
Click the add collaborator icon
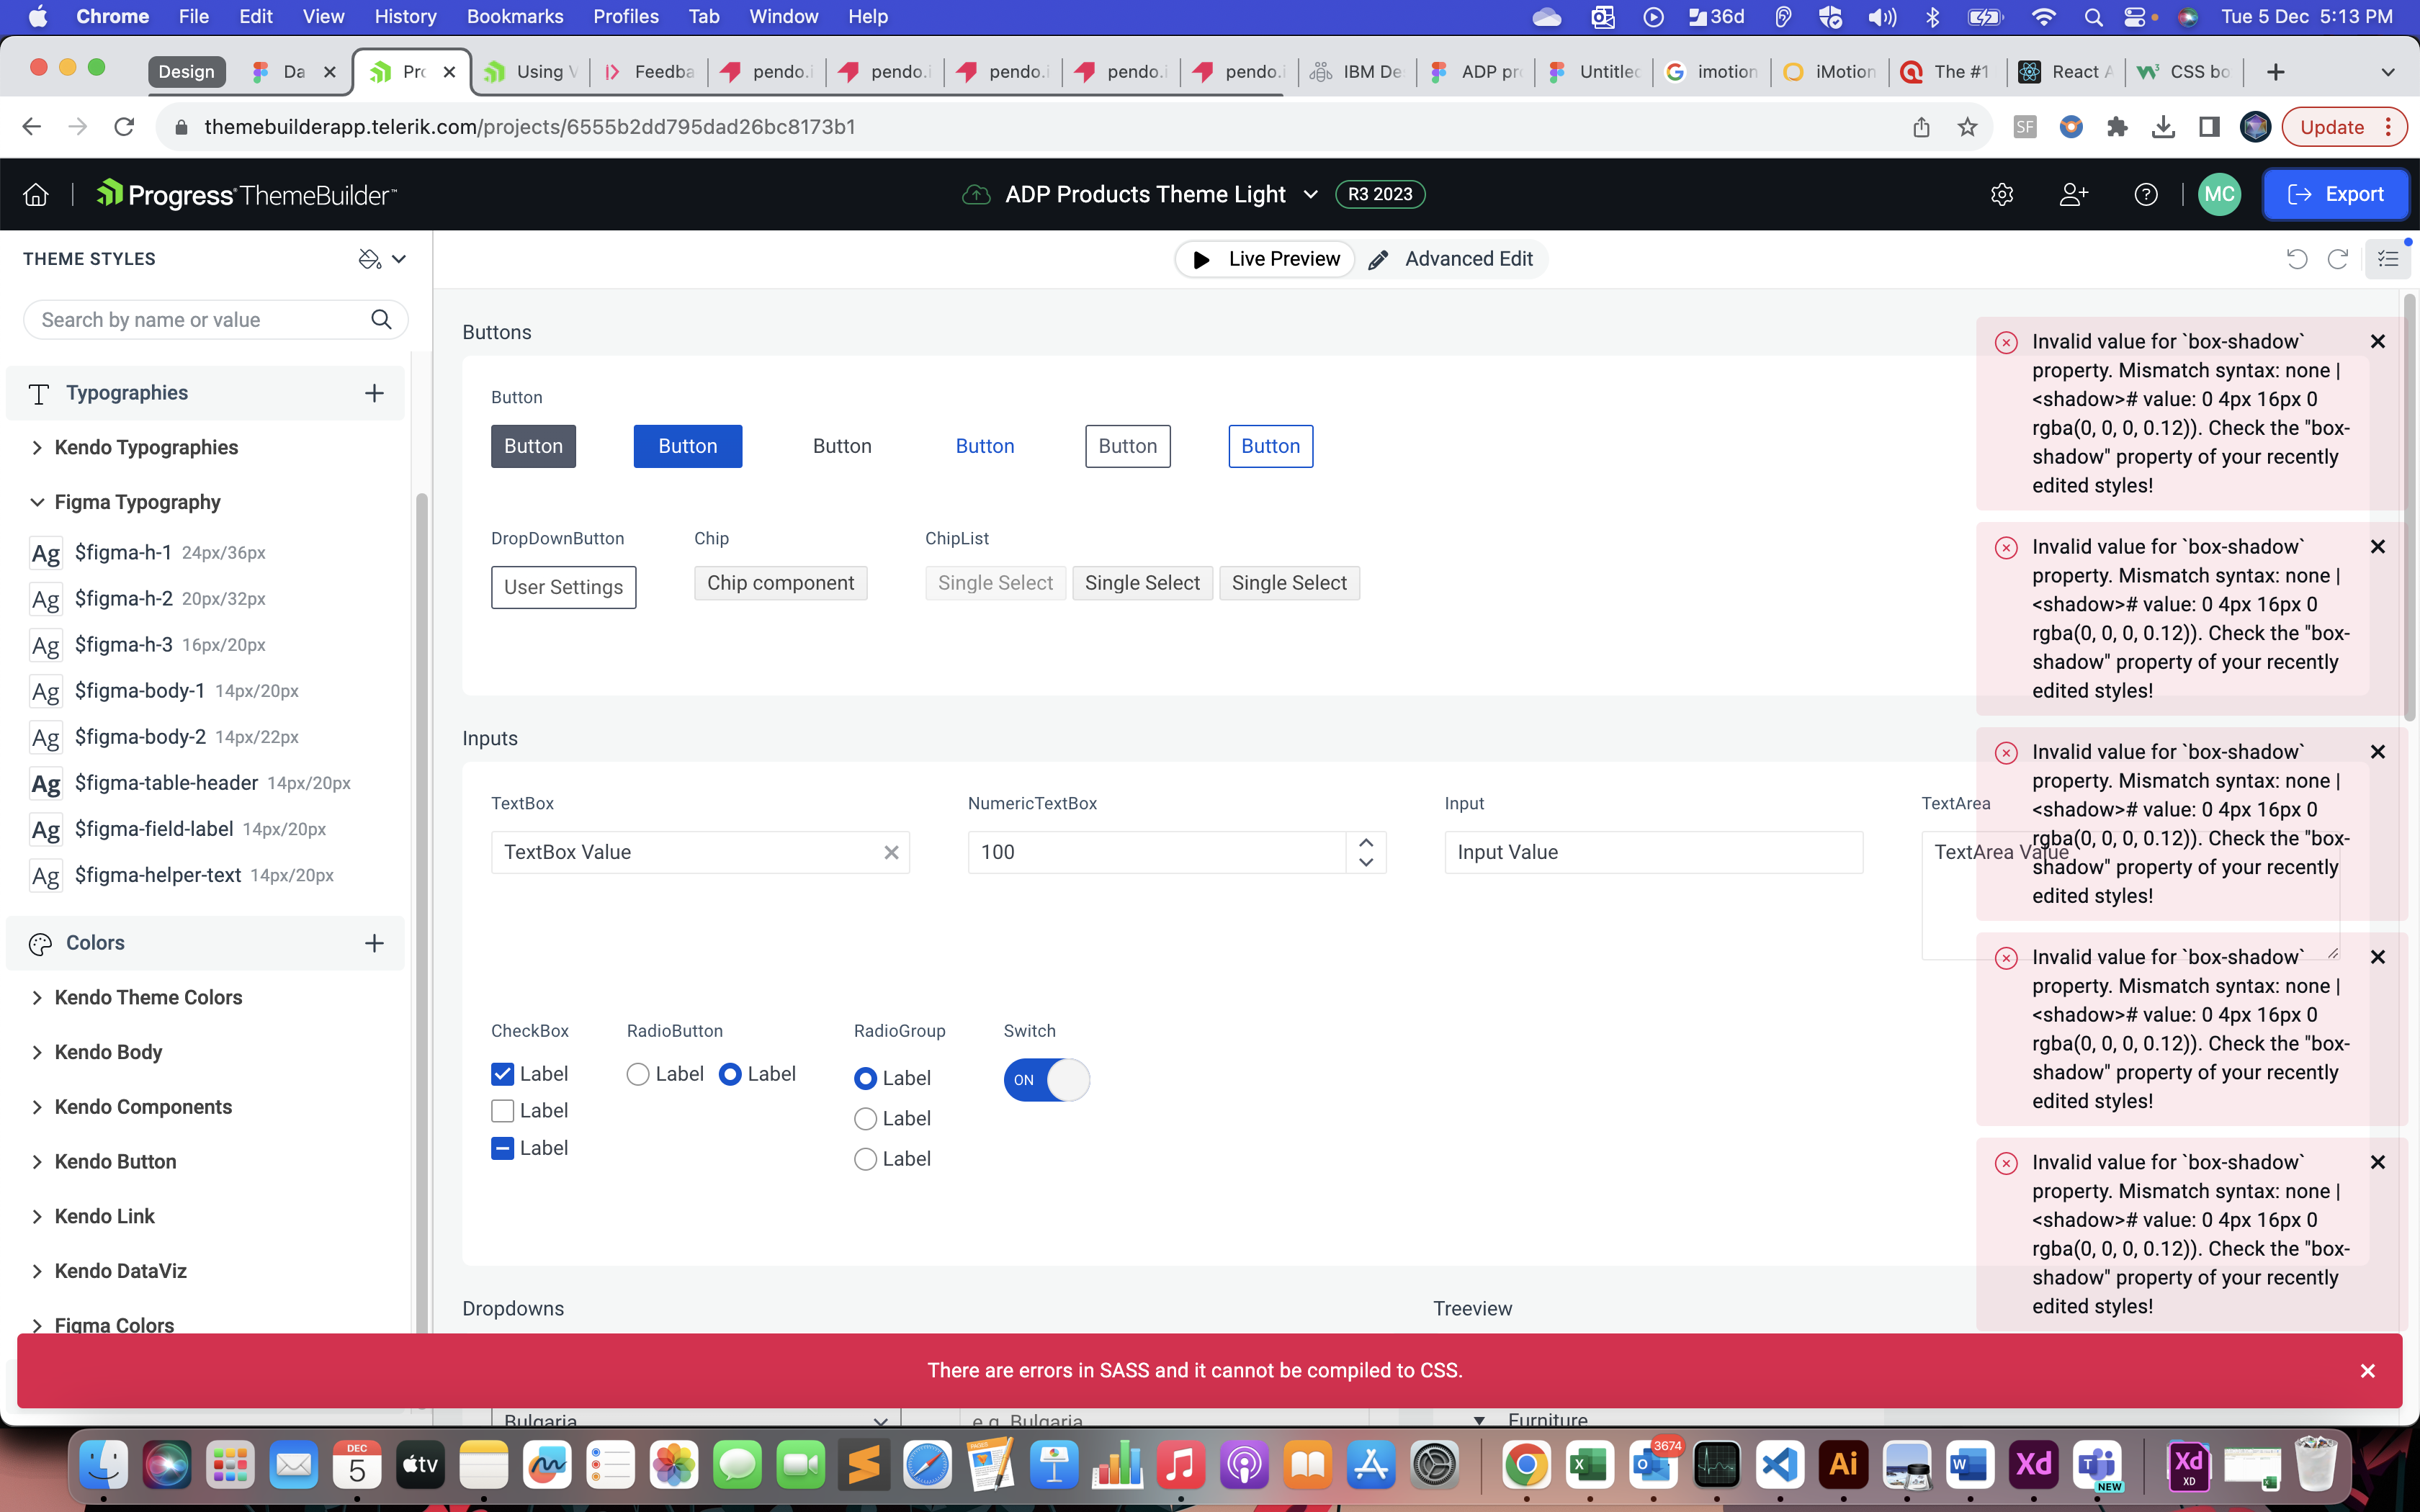click(2074, 195)
